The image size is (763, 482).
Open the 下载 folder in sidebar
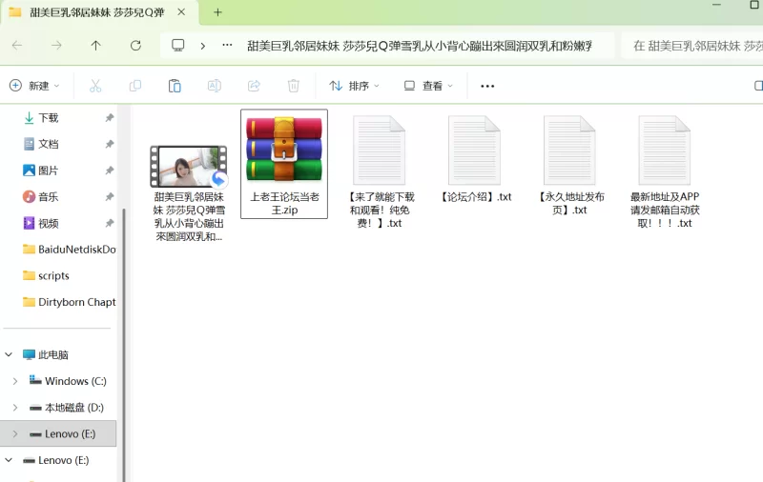(x=48, y=118)
